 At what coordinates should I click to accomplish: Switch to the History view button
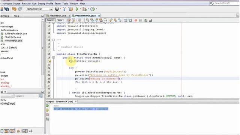pyautogui.click(x=60, y=20)
